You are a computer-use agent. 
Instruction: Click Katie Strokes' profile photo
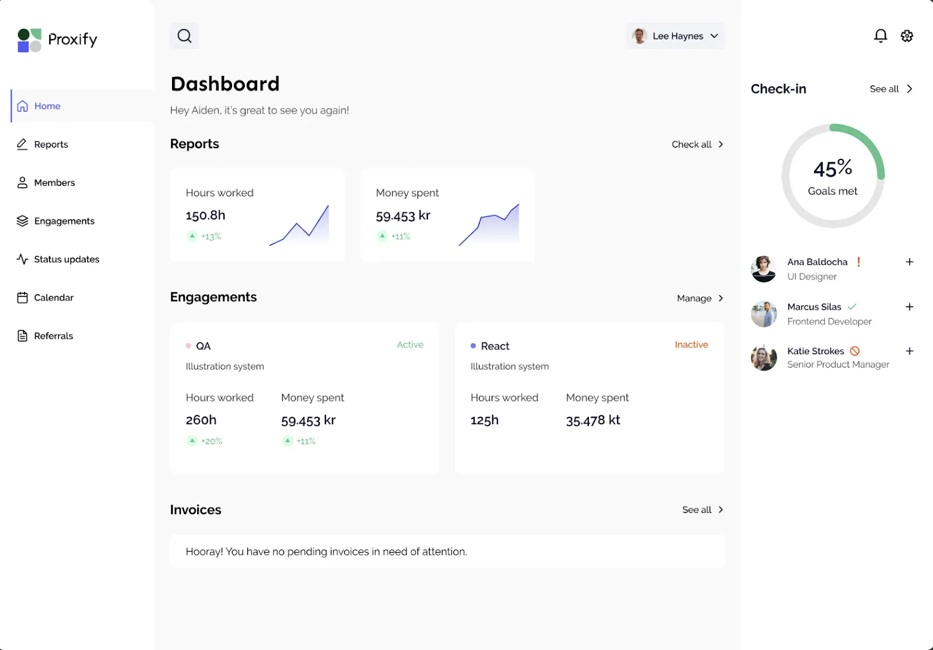[x=763, y=357]
